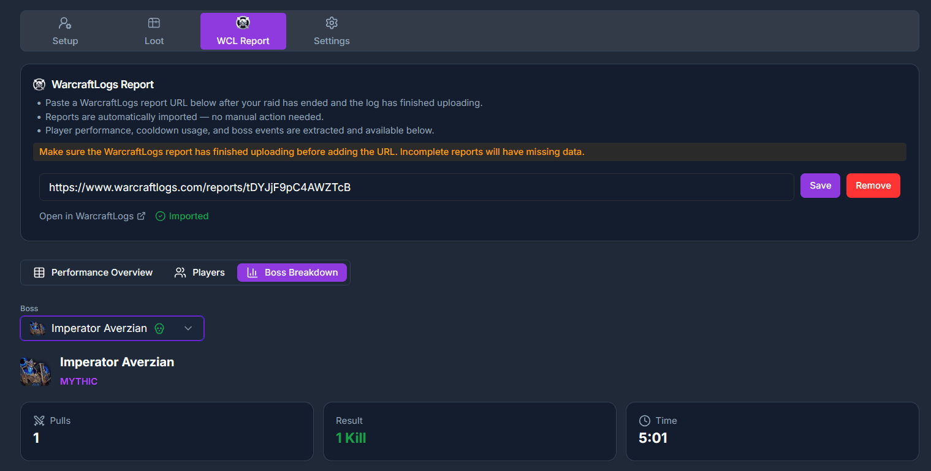Click the WarcraftLogs Report title text
931x471 pixels.
pyautogui.click(x=103, y=85)
